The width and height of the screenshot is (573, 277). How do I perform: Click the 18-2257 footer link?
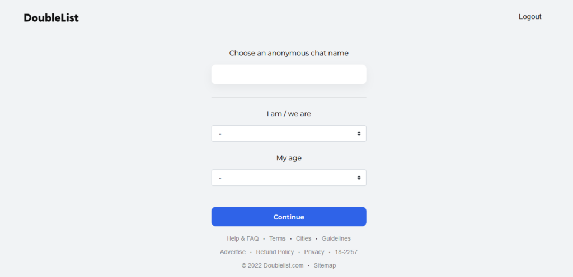(346, 252)
